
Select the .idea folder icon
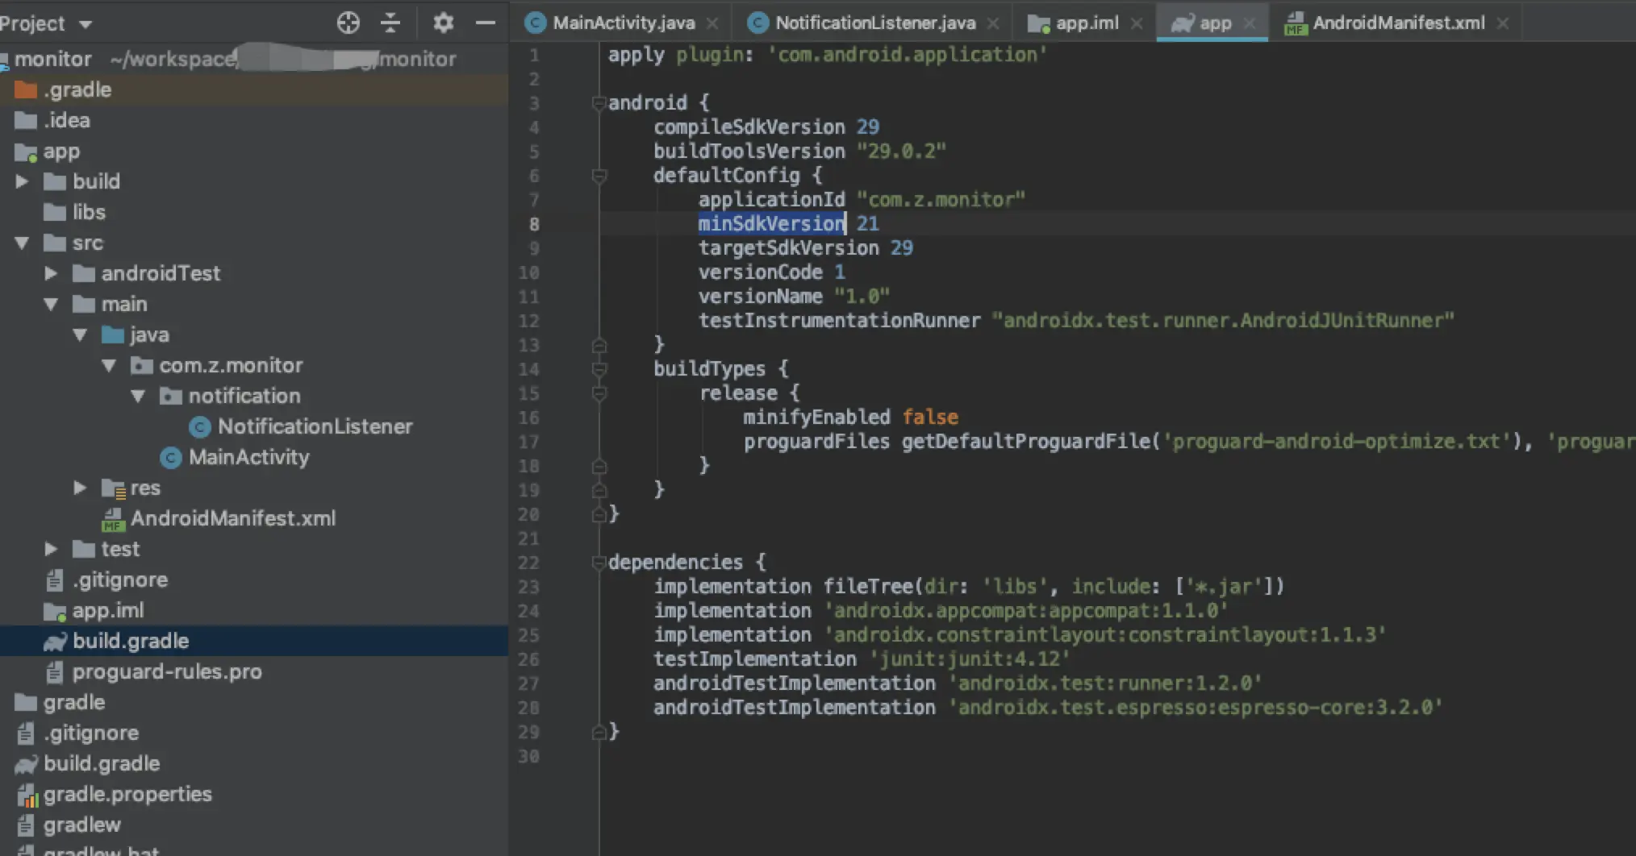tap(26, 120)
